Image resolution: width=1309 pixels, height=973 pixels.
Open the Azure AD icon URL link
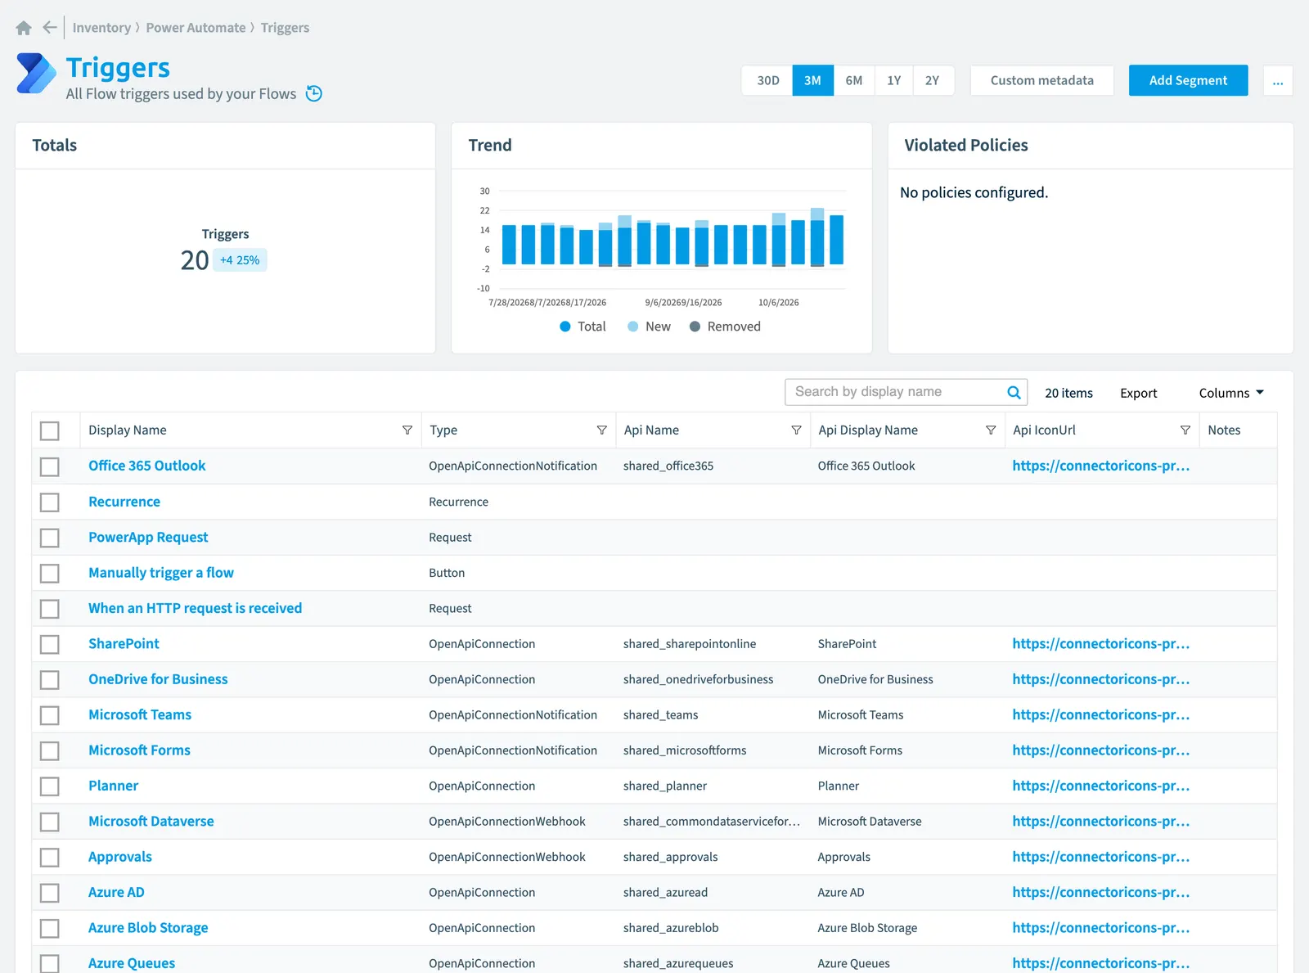(x=1100, y=893)
